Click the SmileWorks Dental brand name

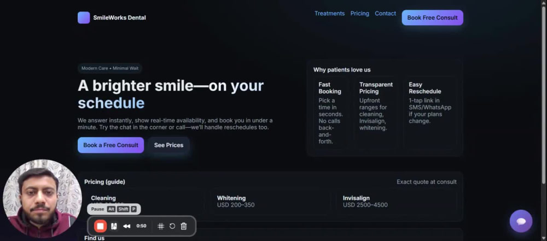pos(119,18)
